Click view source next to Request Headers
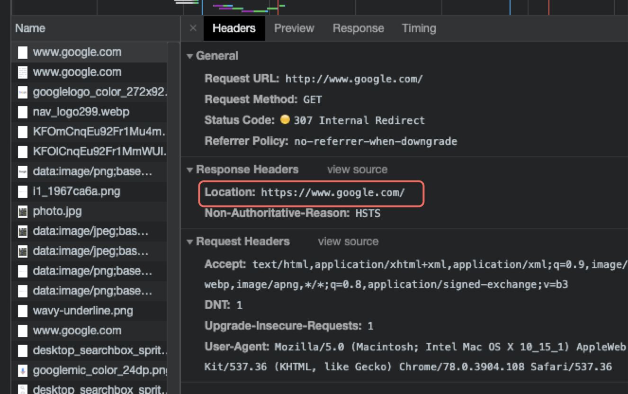 (x=348, y=242)
